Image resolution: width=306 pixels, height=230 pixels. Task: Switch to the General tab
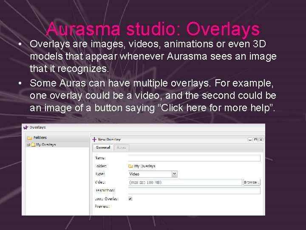point(103,147)
